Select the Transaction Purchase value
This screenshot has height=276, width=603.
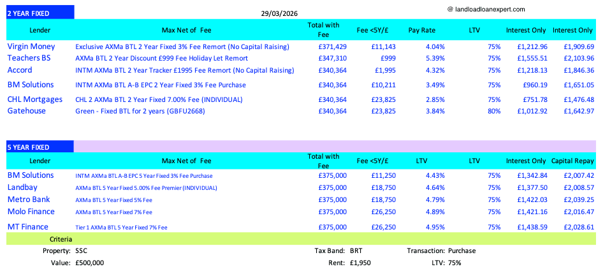coord(462,251)
